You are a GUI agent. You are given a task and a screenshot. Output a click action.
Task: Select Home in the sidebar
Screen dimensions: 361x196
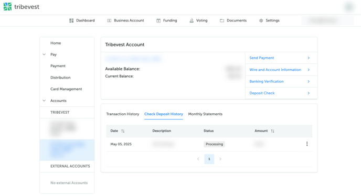(56, 43)
